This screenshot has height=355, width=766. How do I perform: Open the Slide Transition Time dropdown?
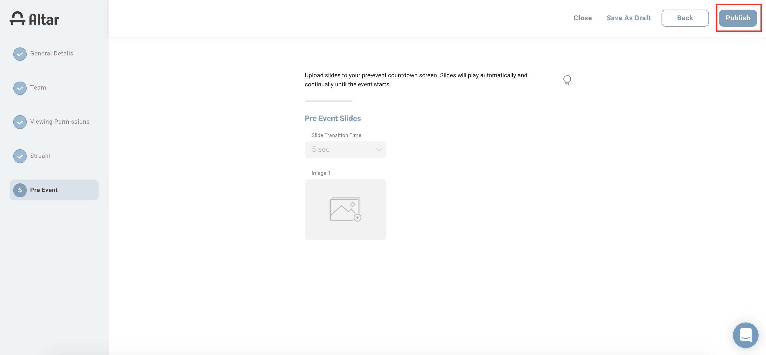click(x=345, y=150)
